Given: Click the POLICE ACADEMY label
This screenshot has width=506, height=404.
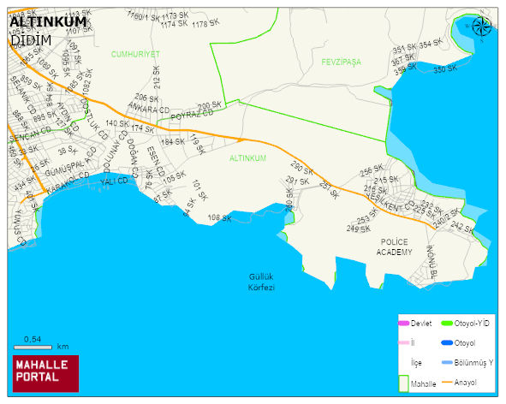Looking at the screenshot, I should pos(394,247).
